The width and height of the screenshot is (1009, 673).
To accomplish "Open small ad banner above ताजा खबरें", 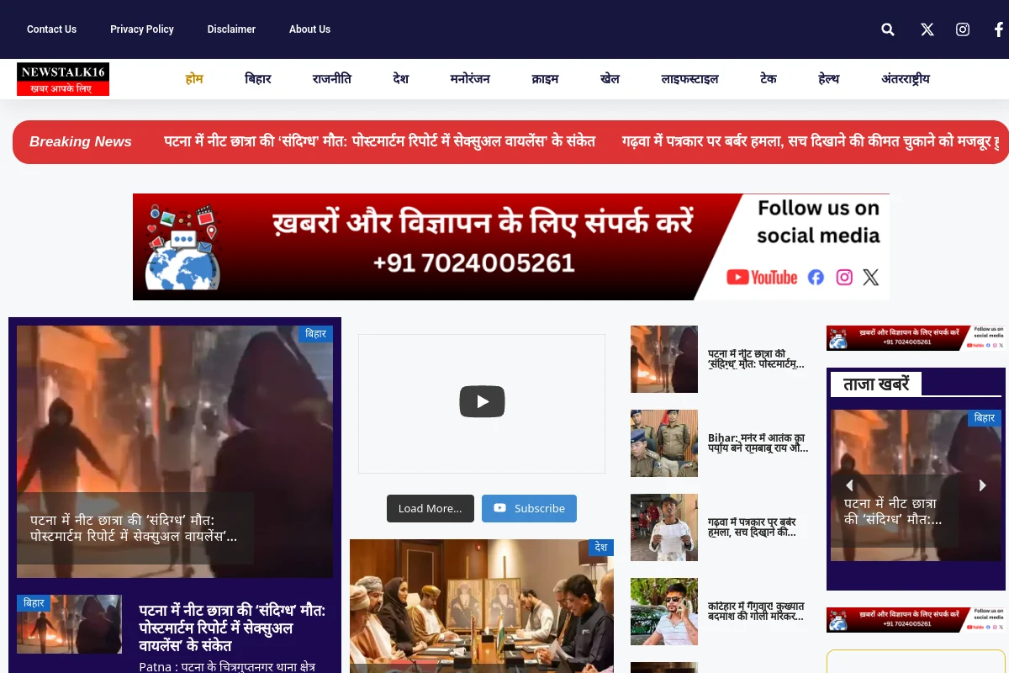I will point(916,338).
